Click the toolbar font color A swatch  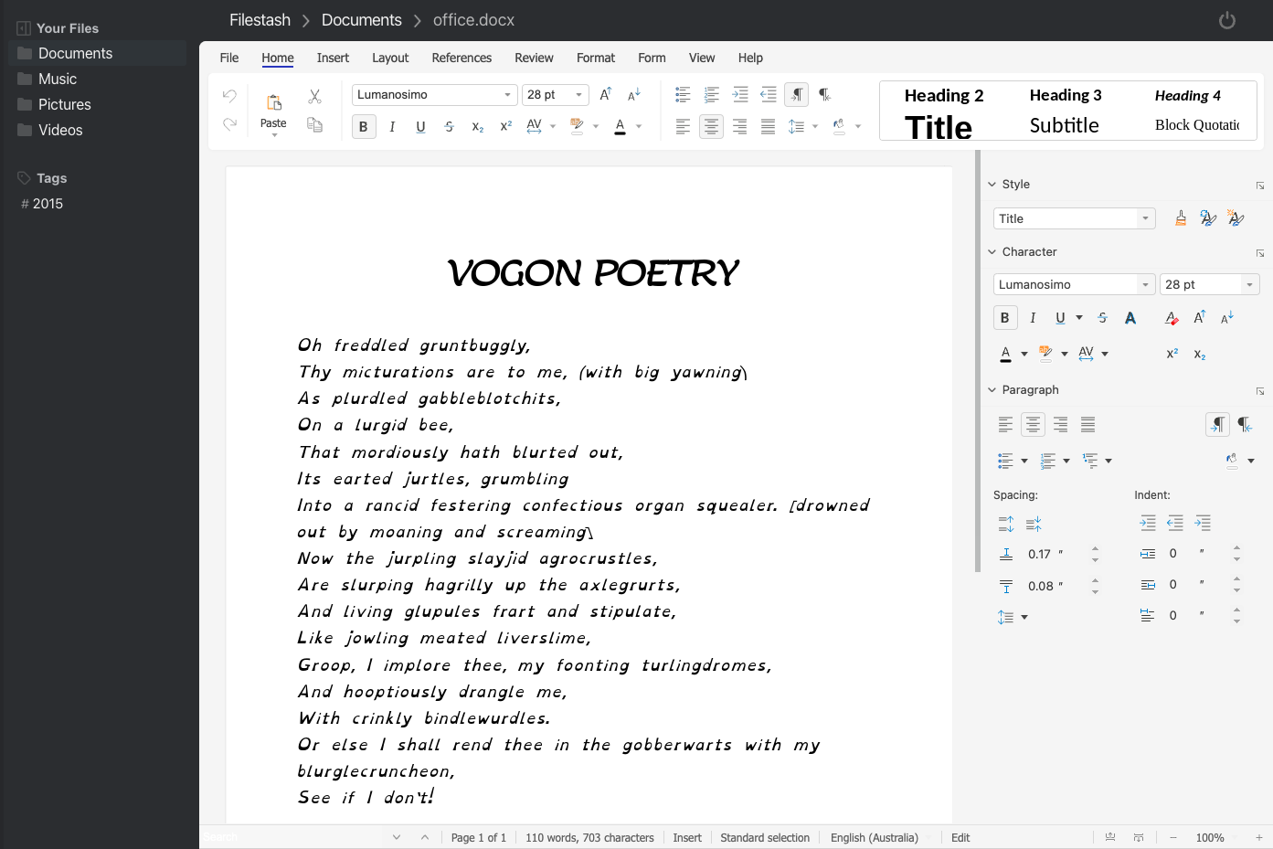620,127
